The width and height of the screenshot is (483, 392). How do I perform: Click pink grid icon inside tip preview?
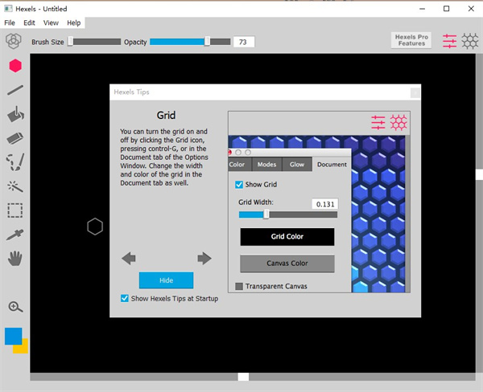tap(398, 122)
